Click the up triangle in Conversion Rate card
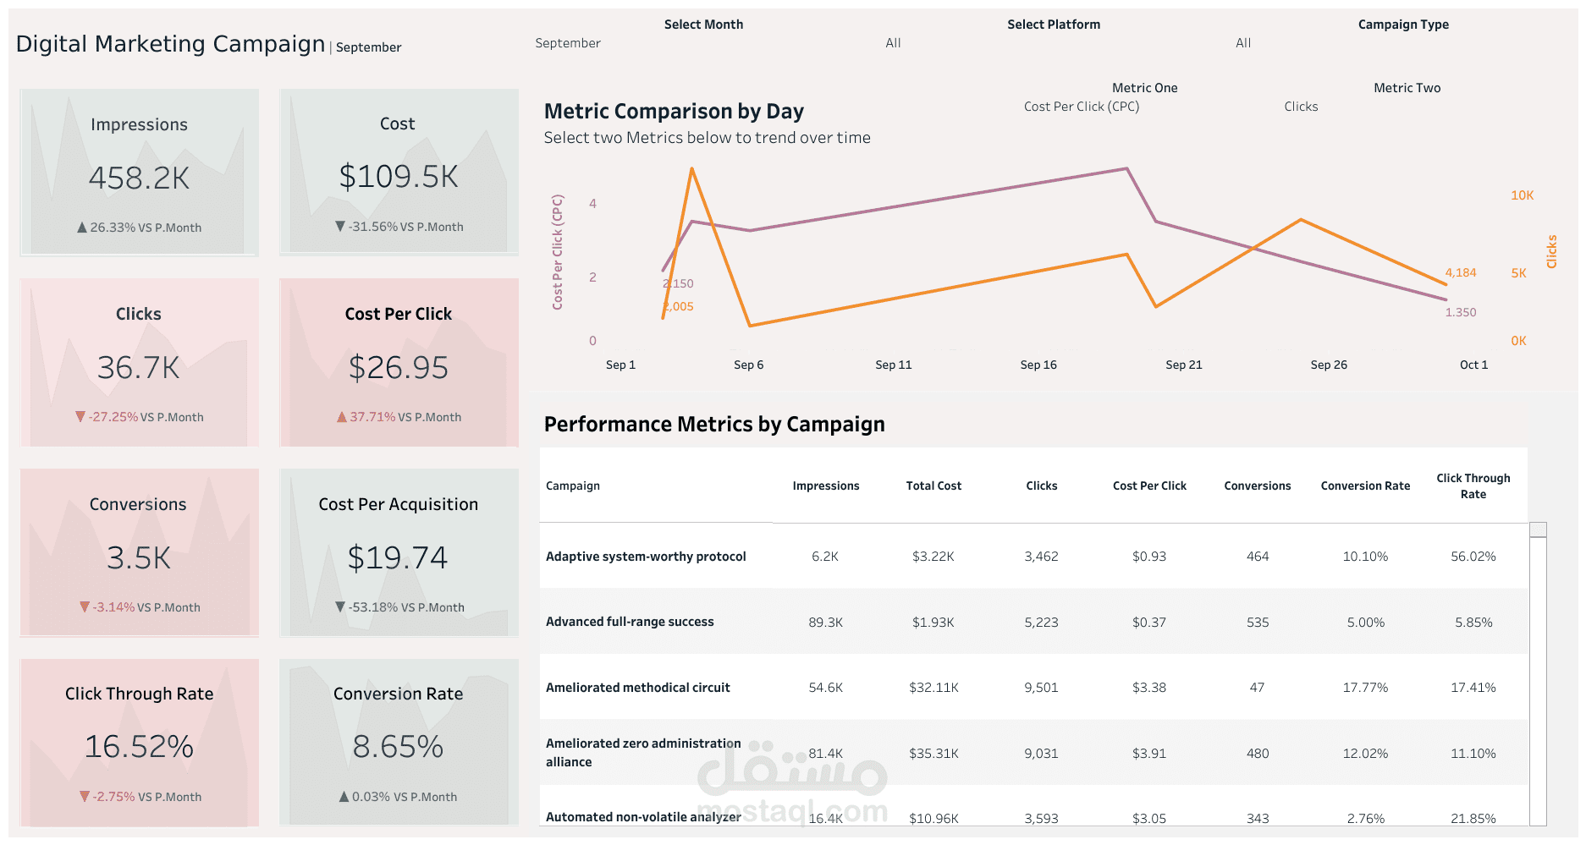Screen dimensions: 1586x845 tap(344, 797)
